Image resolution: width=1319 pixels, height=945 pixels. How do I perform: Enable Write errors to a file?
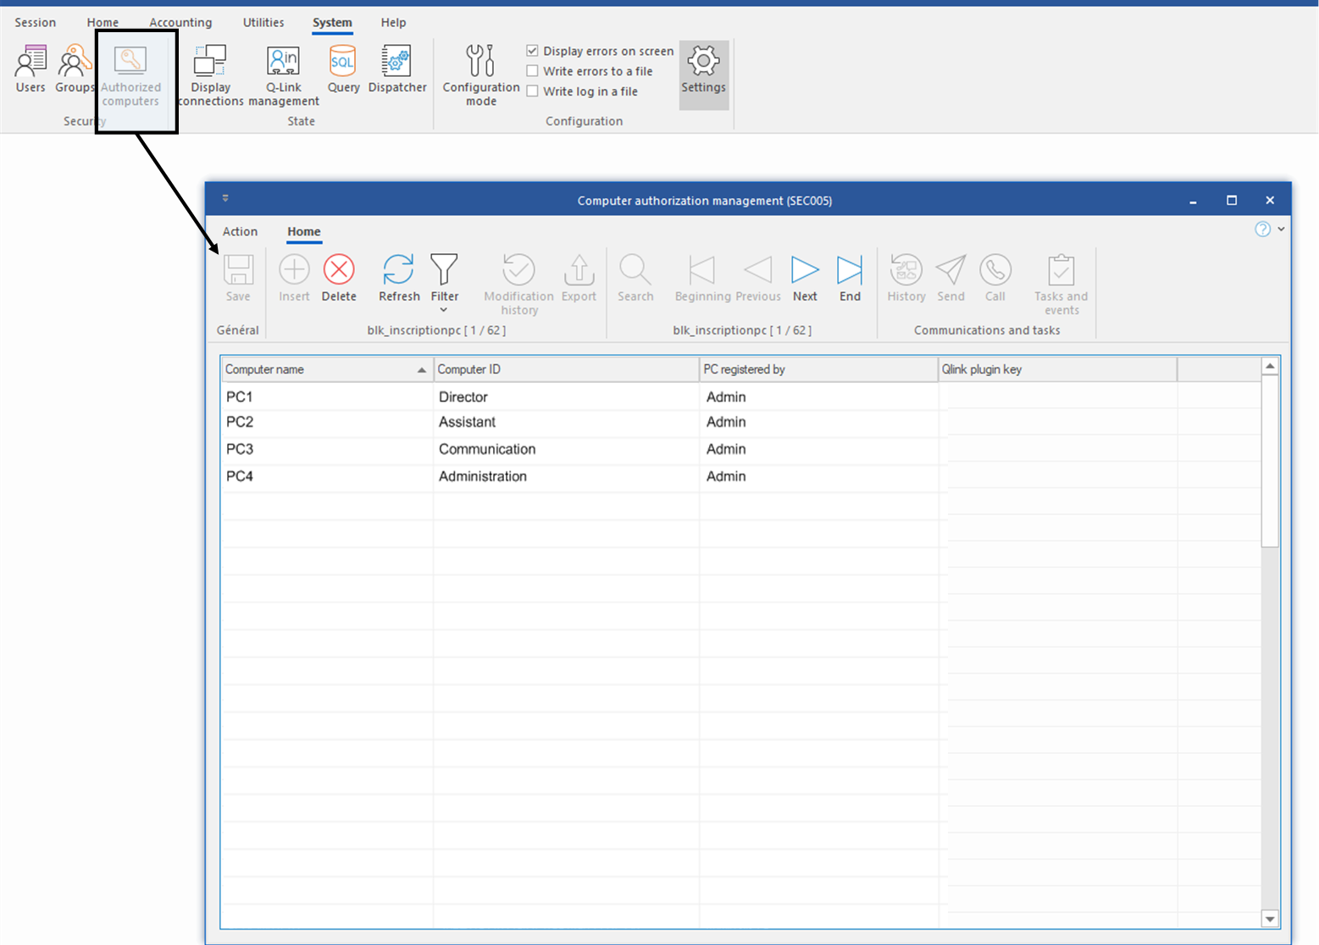(533, 71)
